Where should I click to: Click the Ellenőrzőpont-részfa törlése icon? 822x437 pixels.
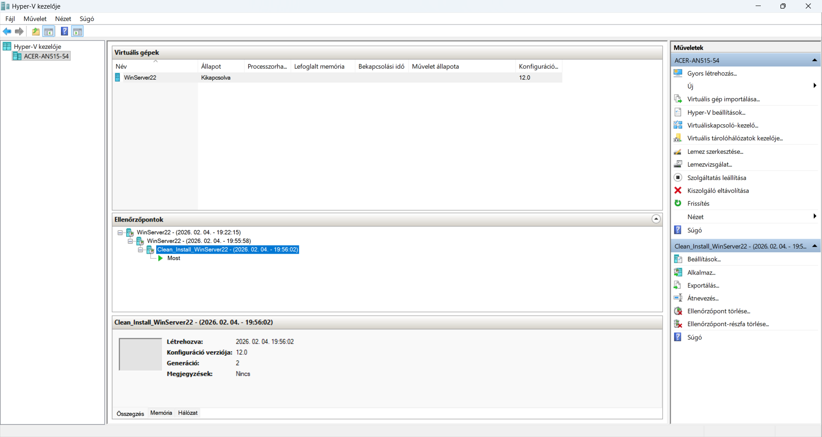(x=678, y=324)
